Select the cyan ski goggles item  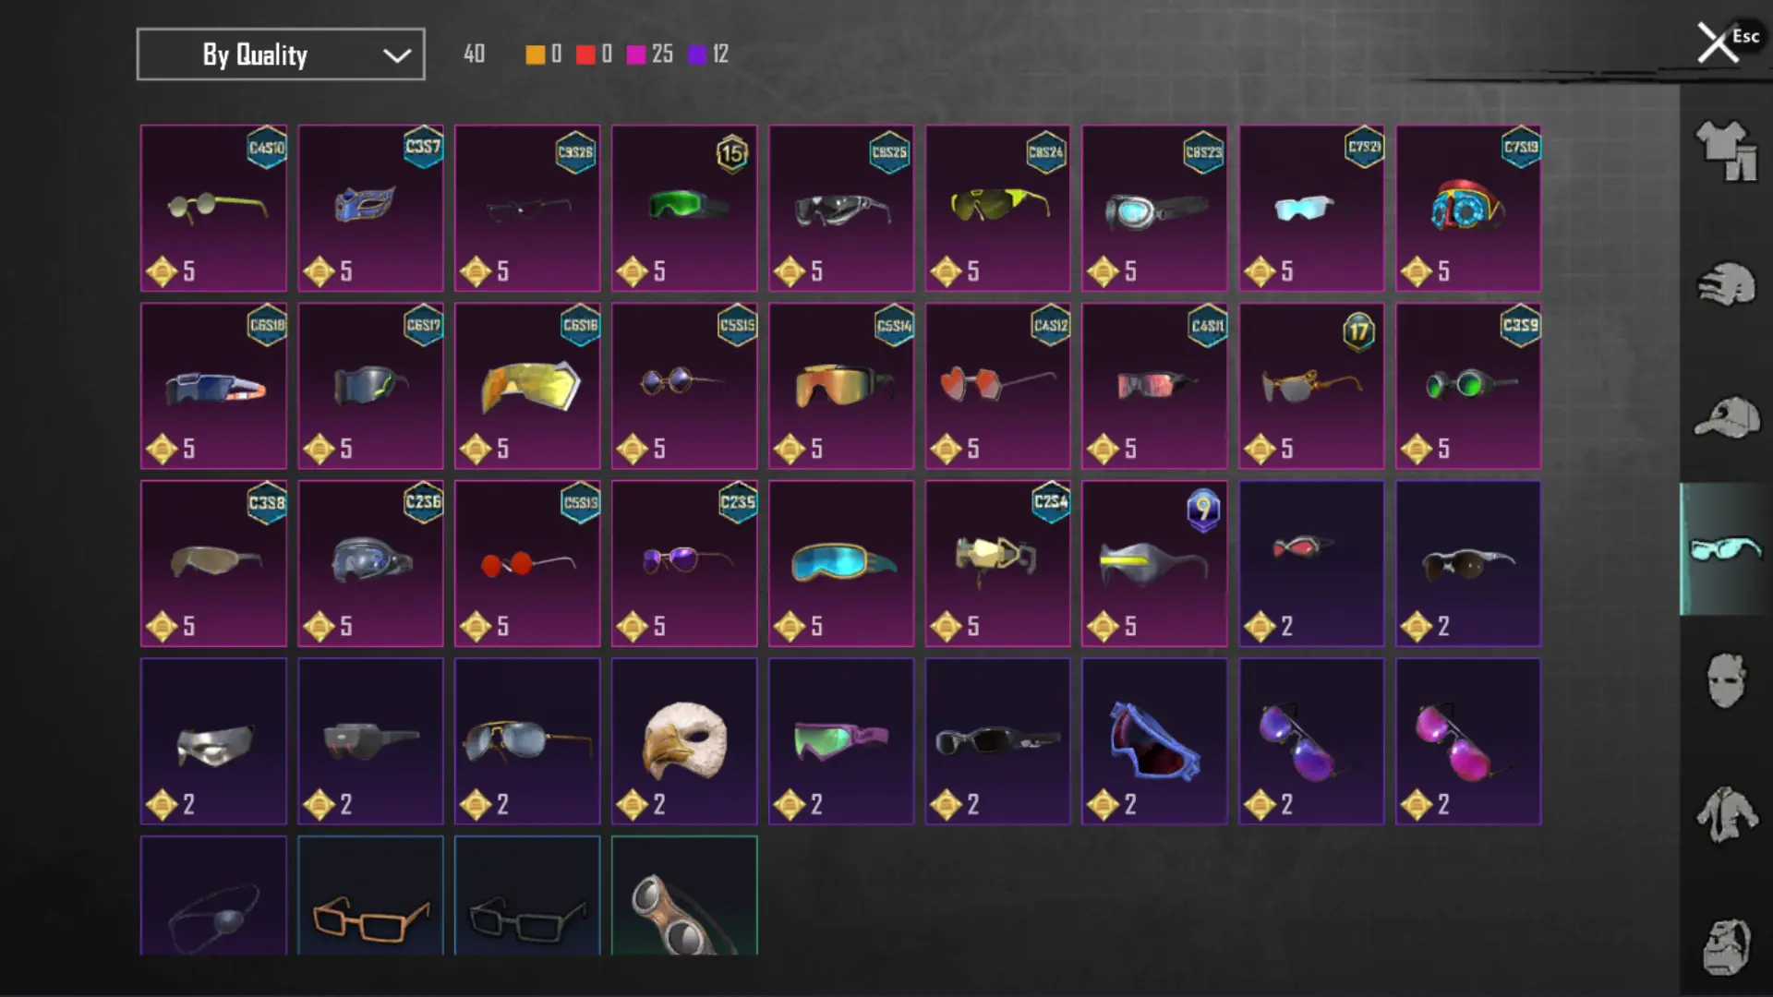click(x=841, y=563)
